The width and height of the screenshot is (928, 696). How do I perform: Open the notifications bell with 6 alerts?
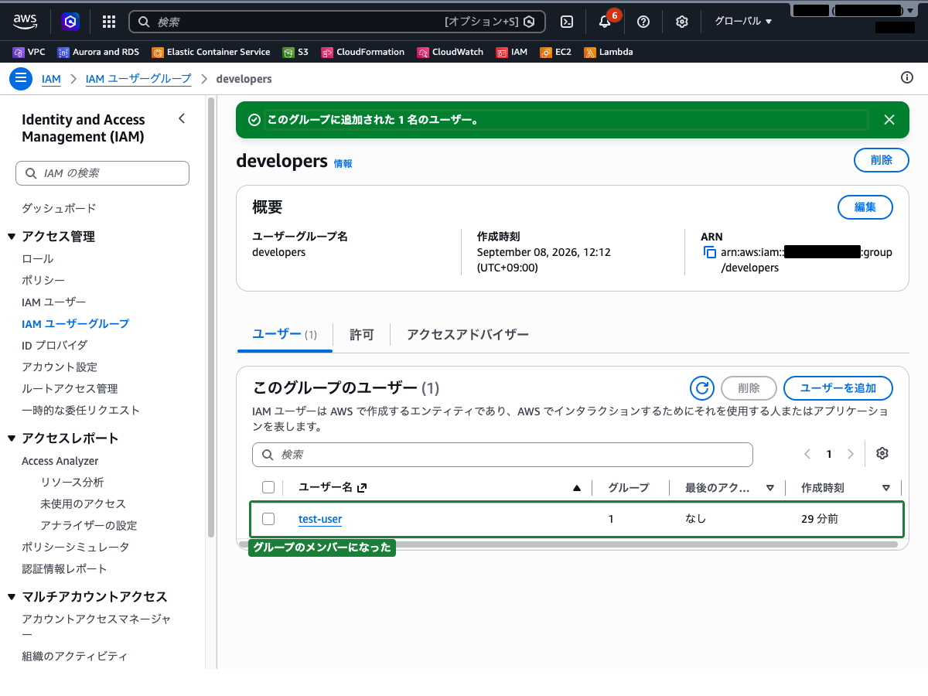[x=605, y=22]
